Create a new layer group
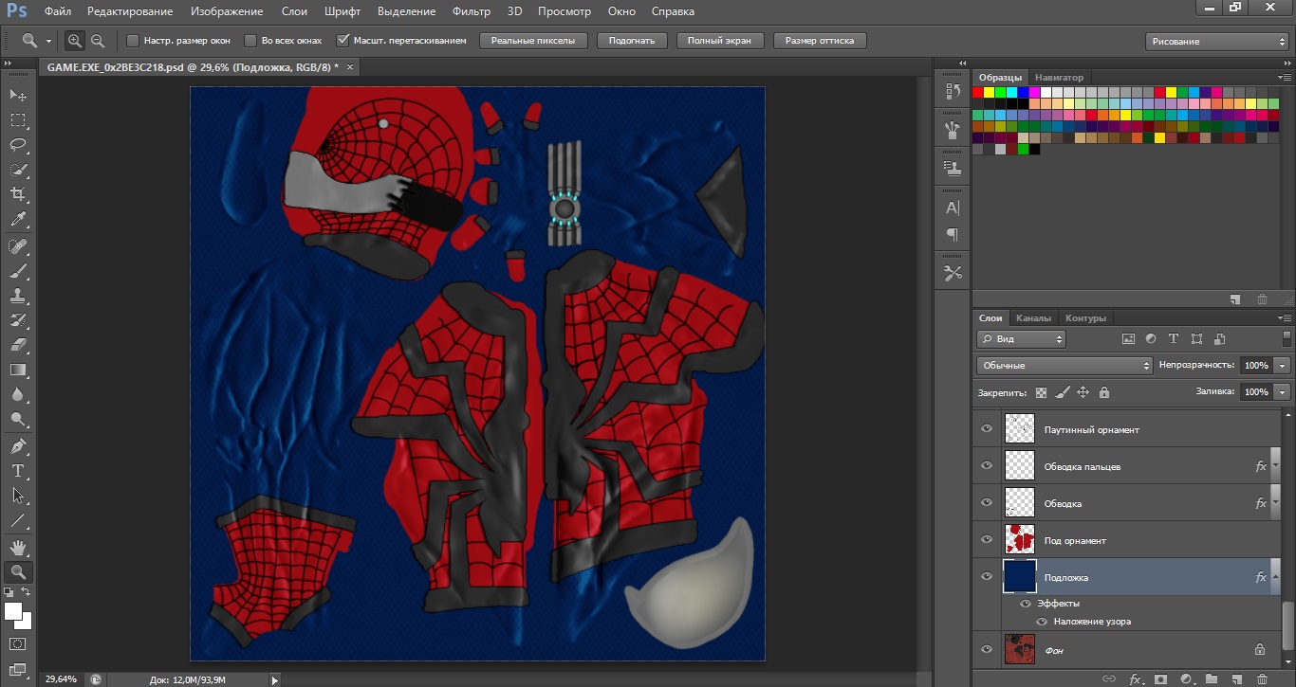The image size is (1296, 687). [x=1212, y=678]
